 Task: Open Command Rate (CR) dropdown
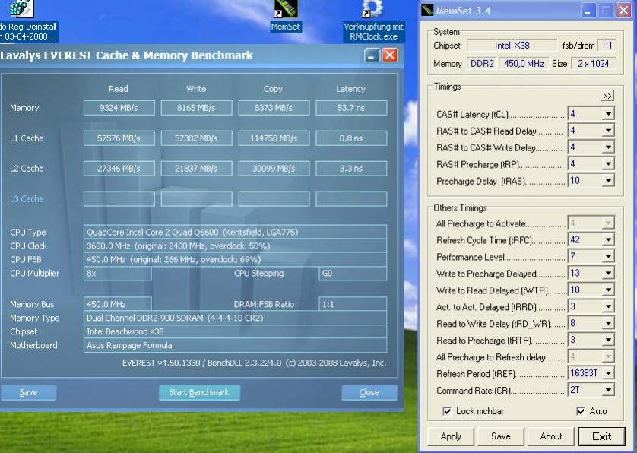(608, 390)
